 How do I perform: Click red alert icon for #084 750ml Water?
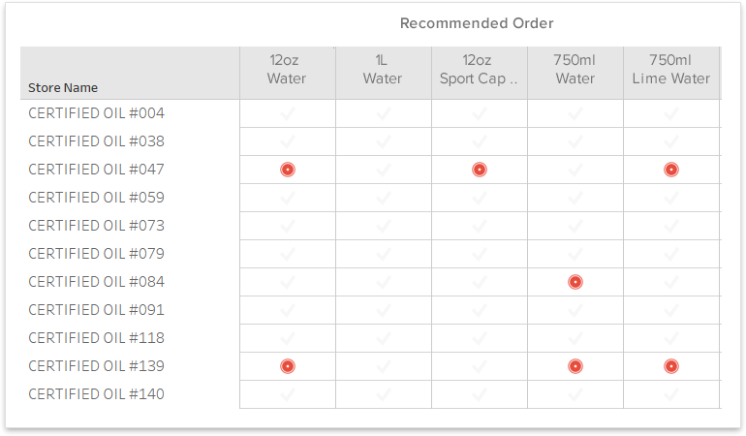coord(575,282)
